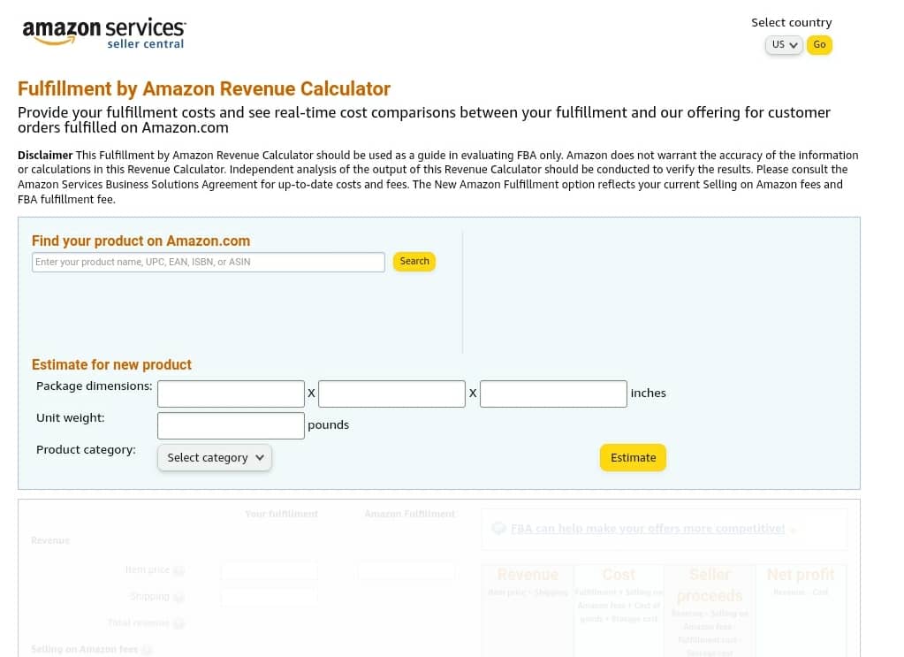Click the Estimate for new product heading

coord(111,364)
